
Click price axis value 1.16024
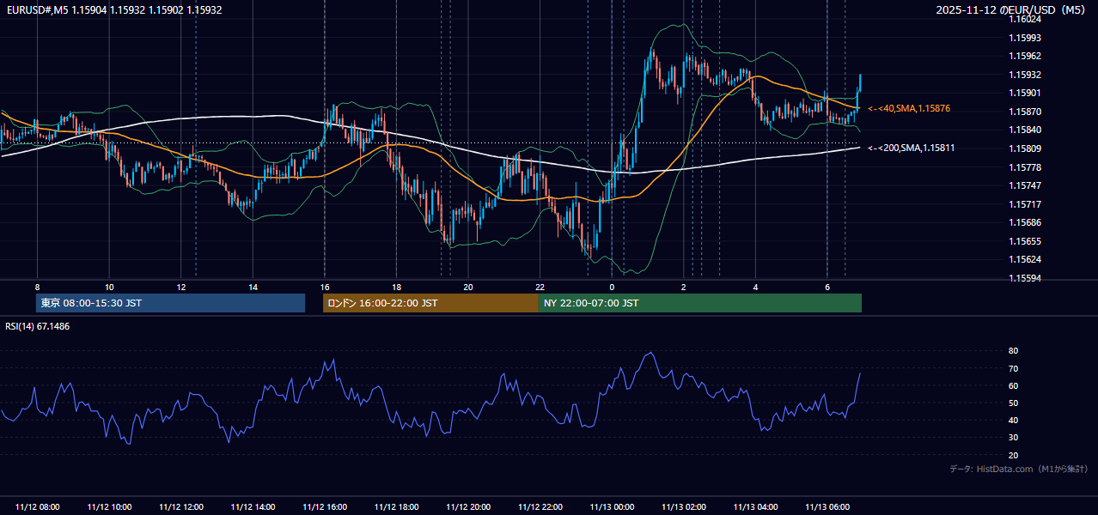click(1024, 19)
